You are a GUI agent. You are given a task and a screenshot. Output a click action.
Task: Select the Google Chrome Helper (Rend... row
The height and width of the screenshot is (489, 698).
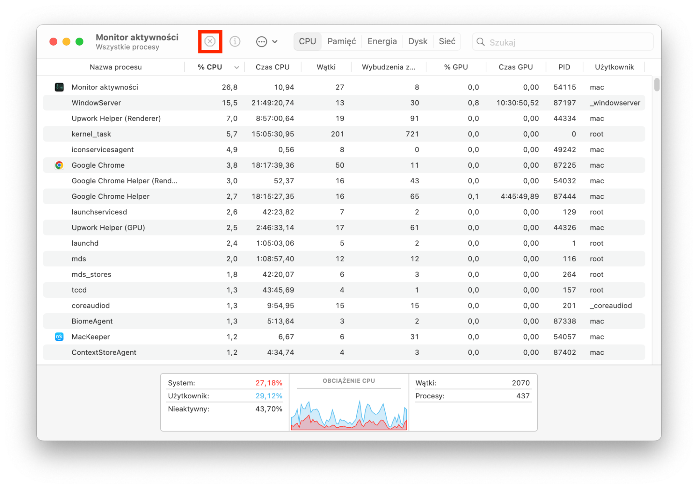[344, 181]
